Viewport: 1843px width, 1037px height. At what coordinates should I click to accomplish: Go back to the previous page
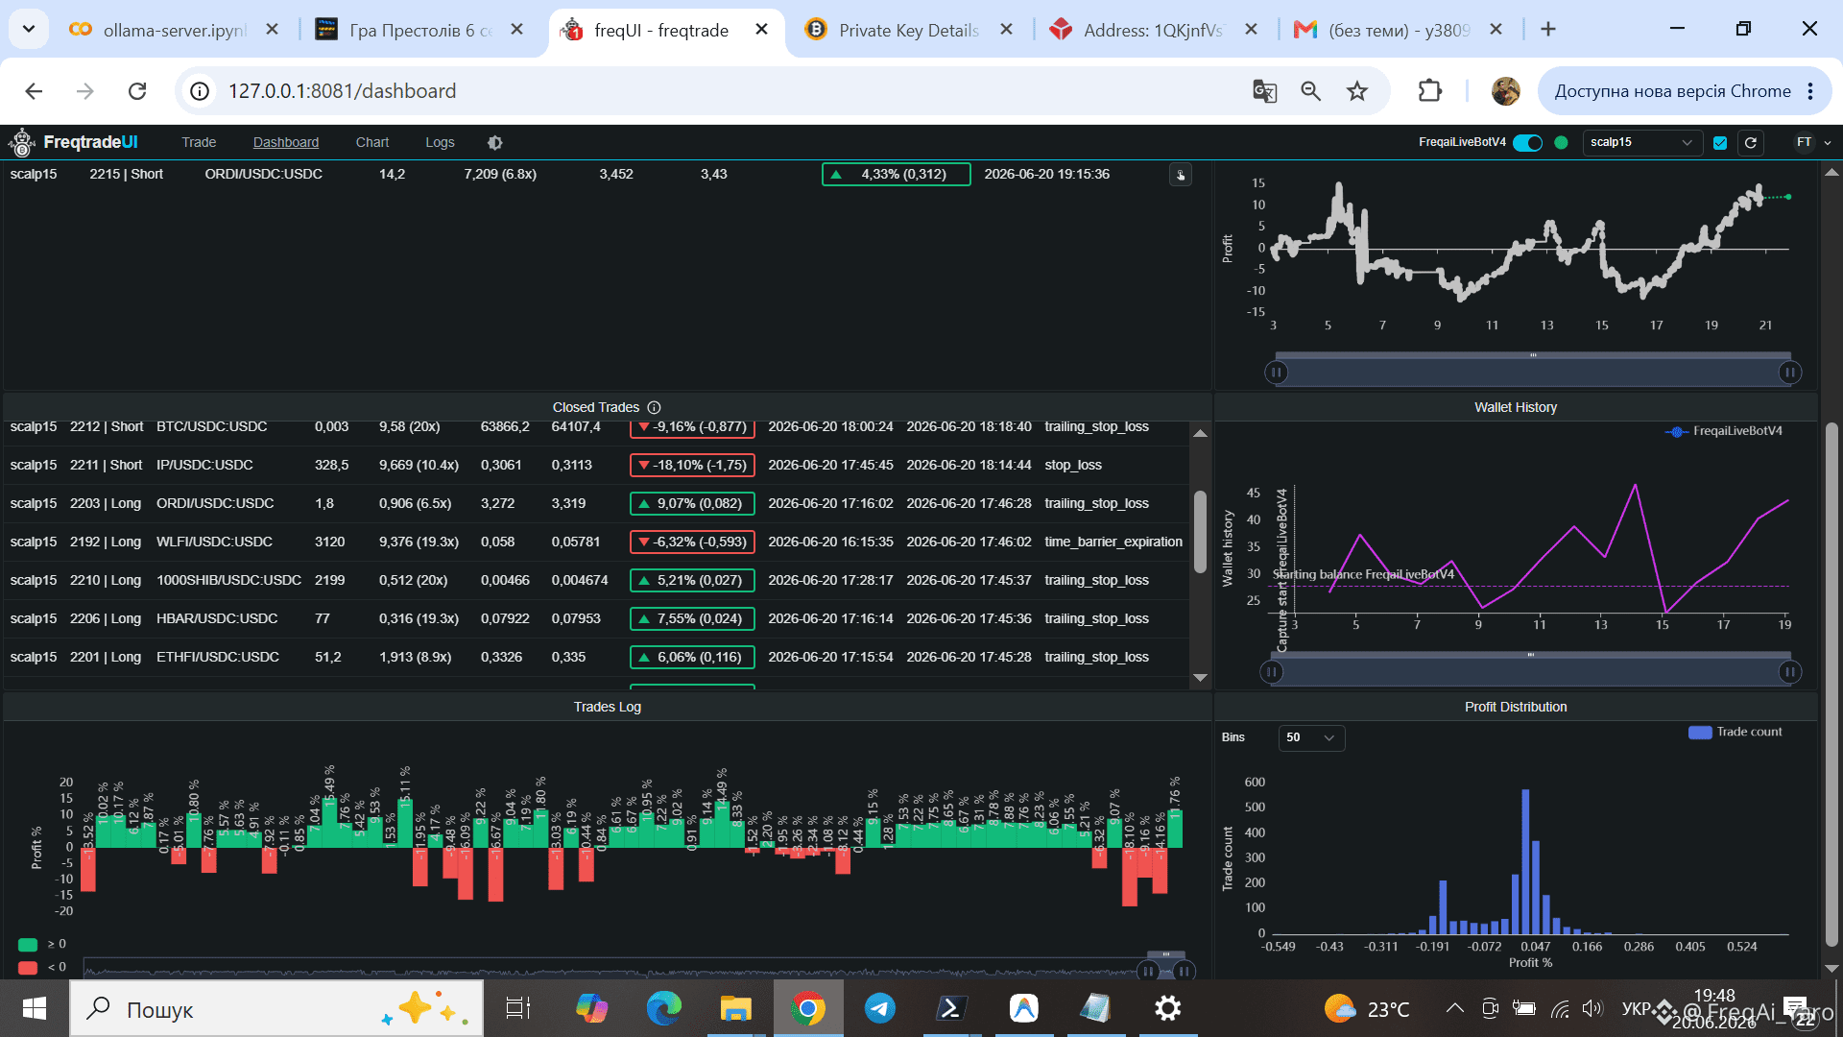pos(34,91)
